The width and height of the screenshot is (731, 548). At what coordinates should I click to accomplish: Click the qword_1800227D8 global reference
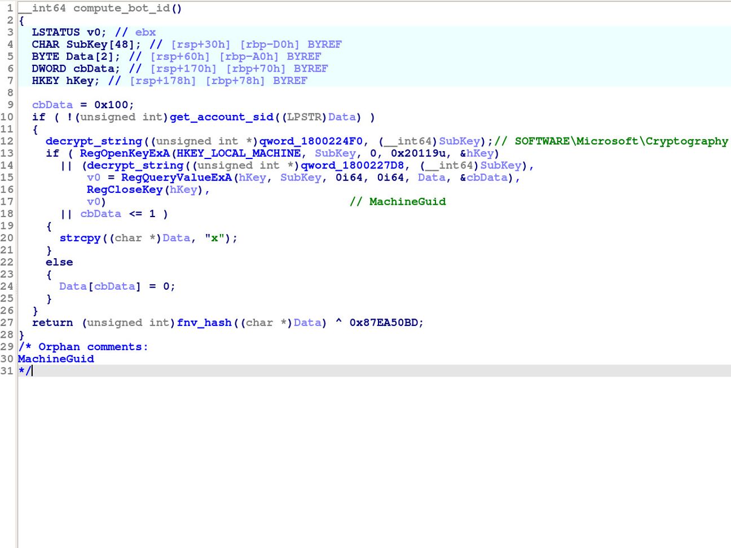[353, 166]
